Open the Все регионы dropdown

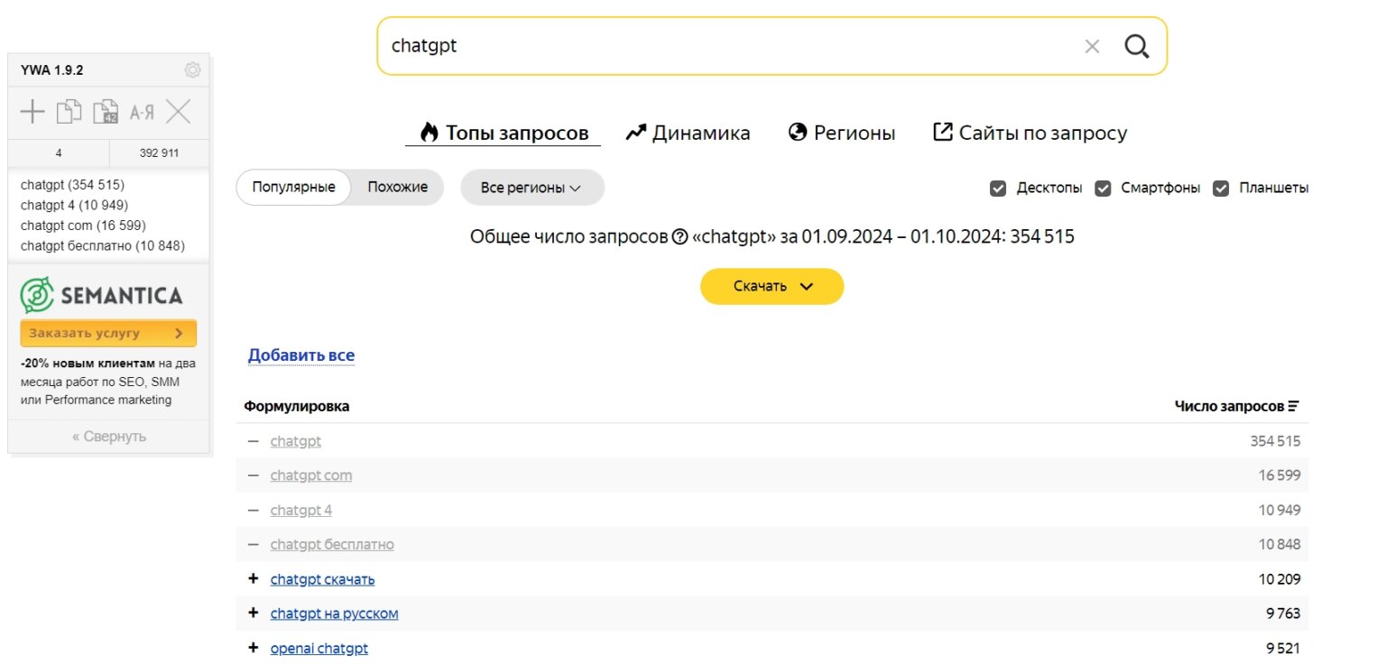[x=531, y=187]
